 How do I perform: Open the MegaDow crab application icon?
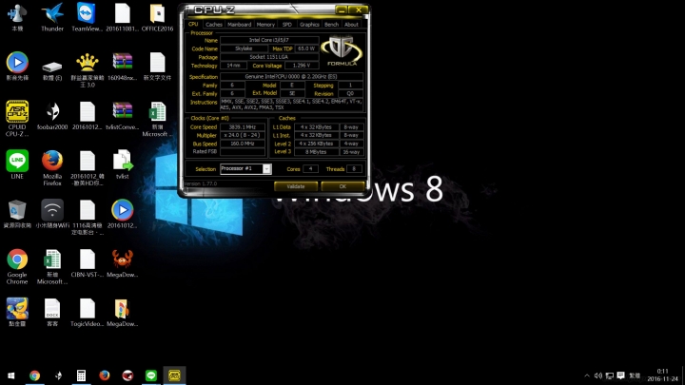click(x=123, y=263)
